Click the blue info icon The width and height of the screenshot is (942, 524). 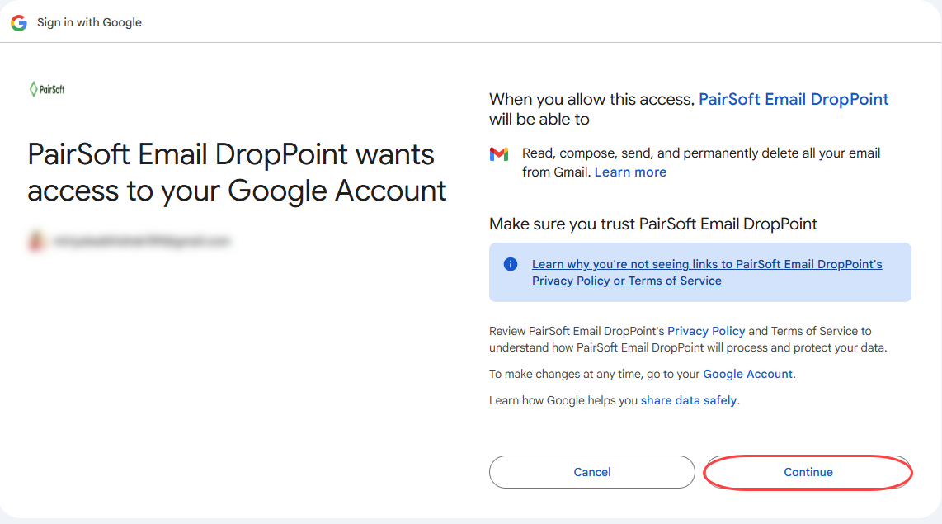coord(511,264)
